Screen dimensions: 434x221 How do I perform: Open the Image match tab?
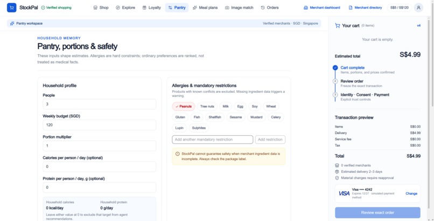coord(239,8)
